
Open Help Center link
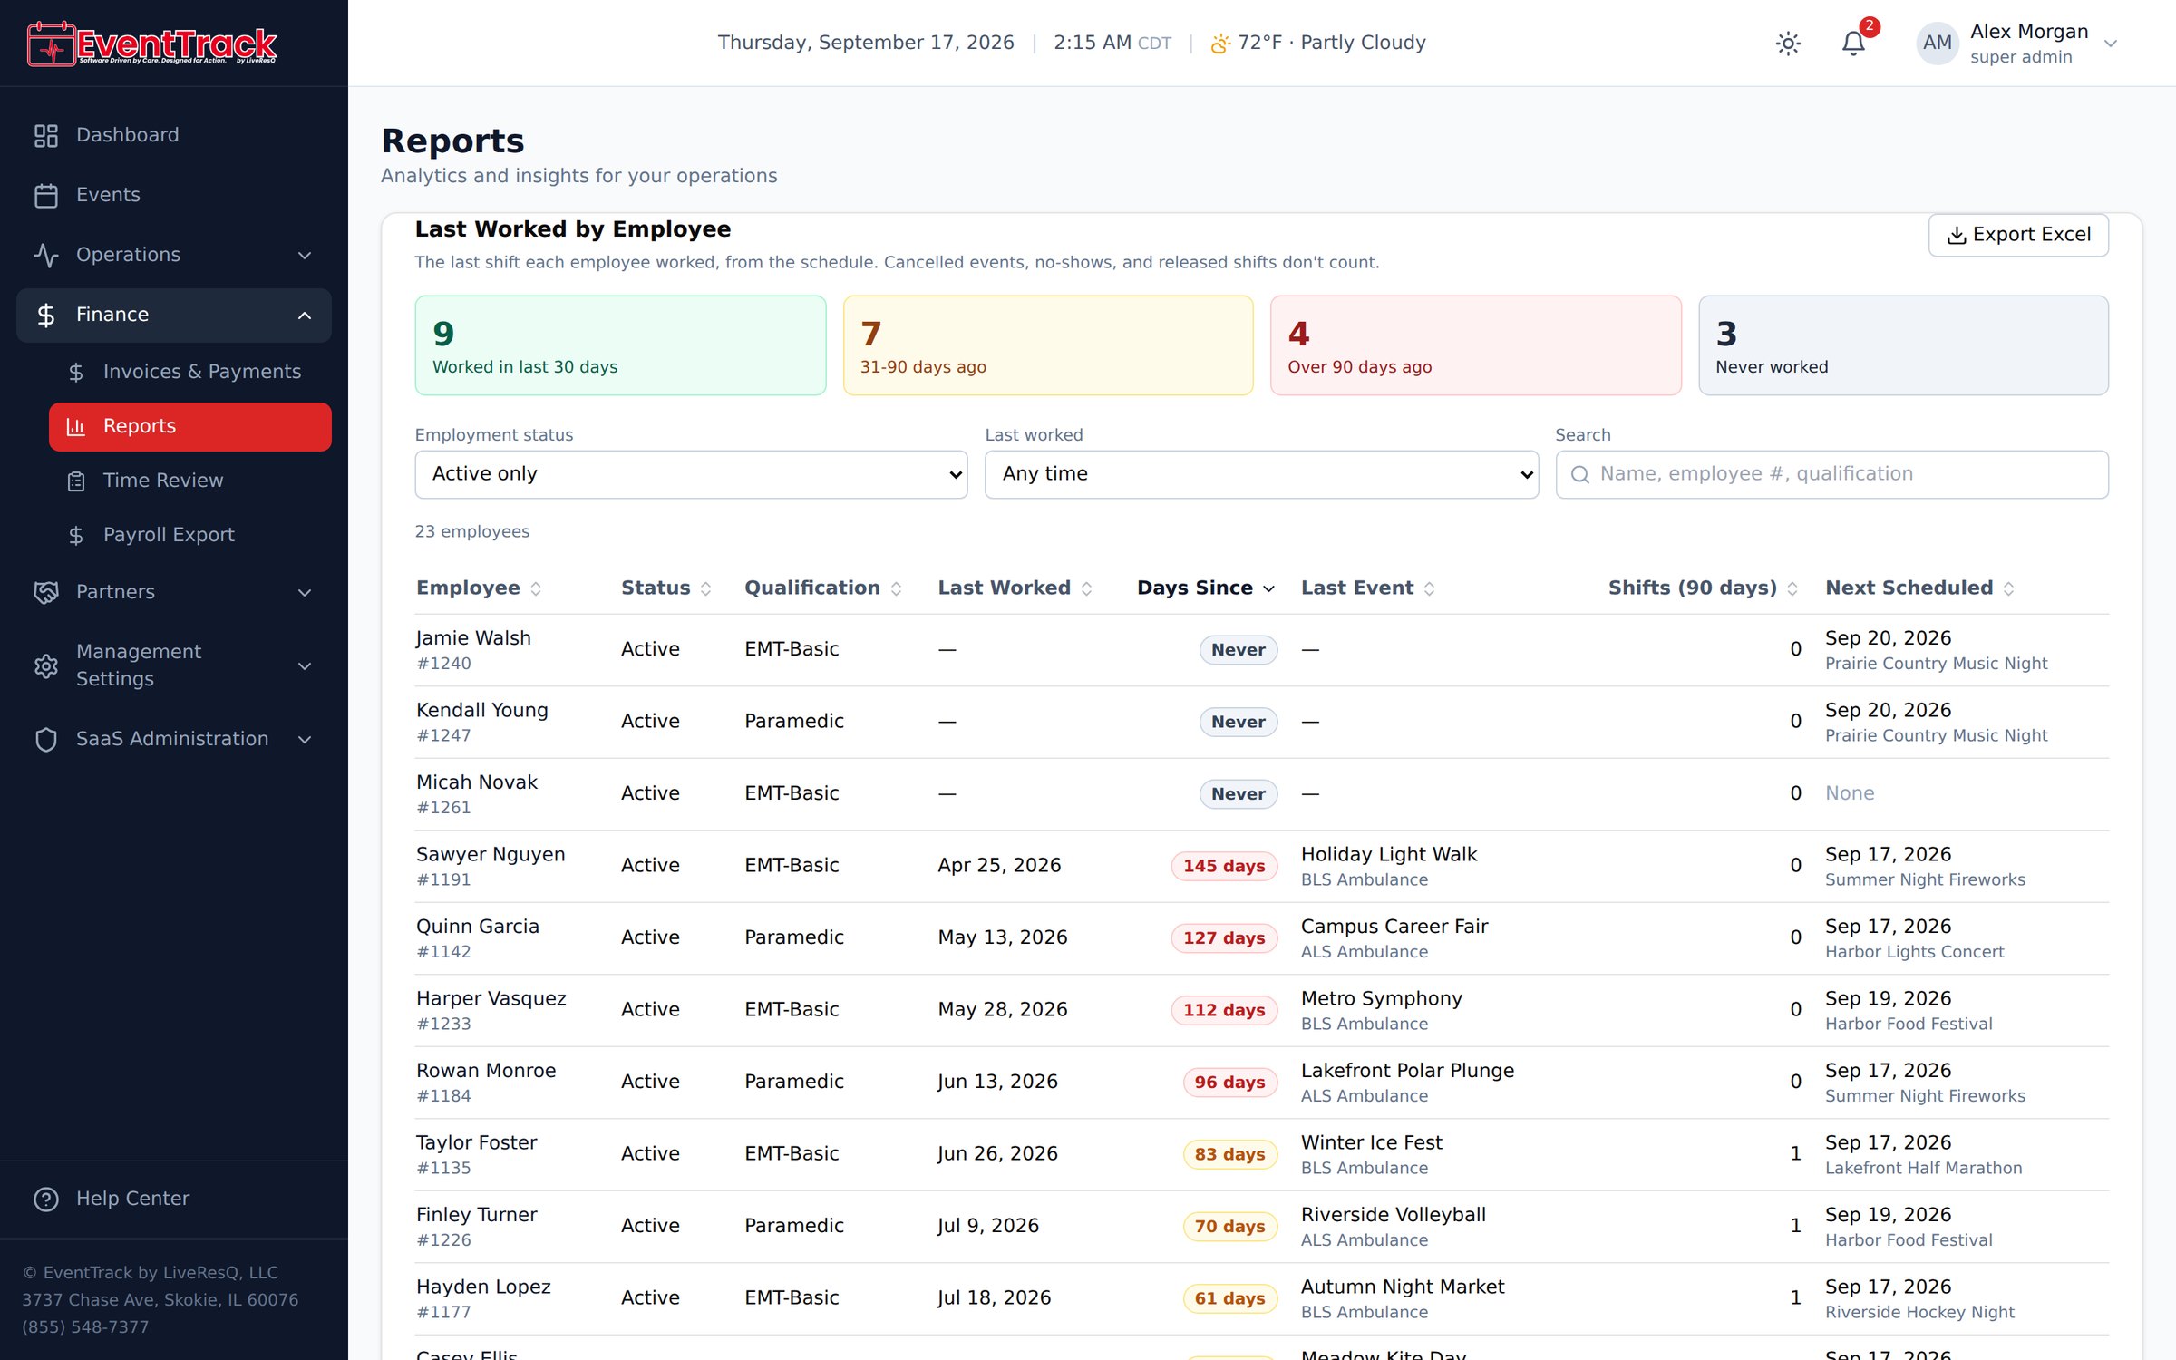(174, 1199)
